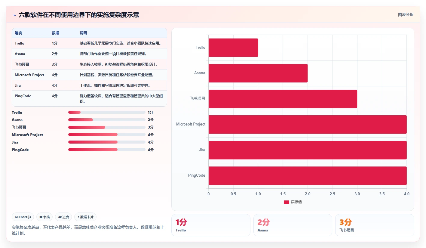426x248 pixels.
Task: Click the PingCode bar in the chart
Action: click(308, 175)
